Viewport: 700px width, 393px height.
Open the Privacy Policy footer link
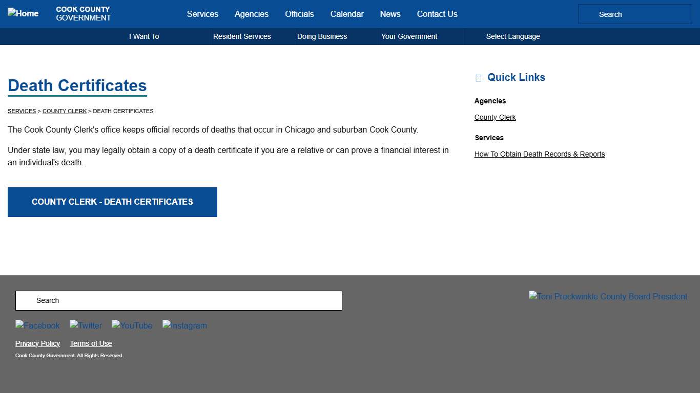click(37, 343)
